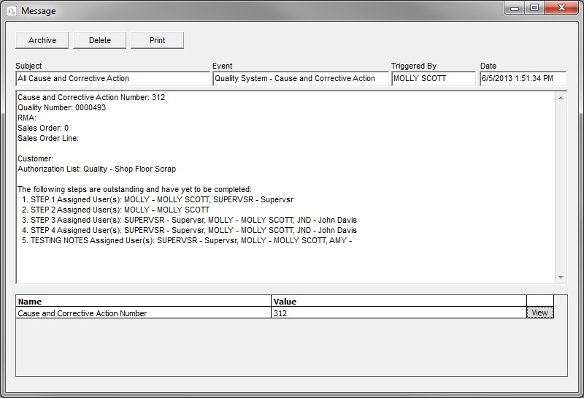Click cell 'Cause and Corrective Action Number'

[143, 313]
